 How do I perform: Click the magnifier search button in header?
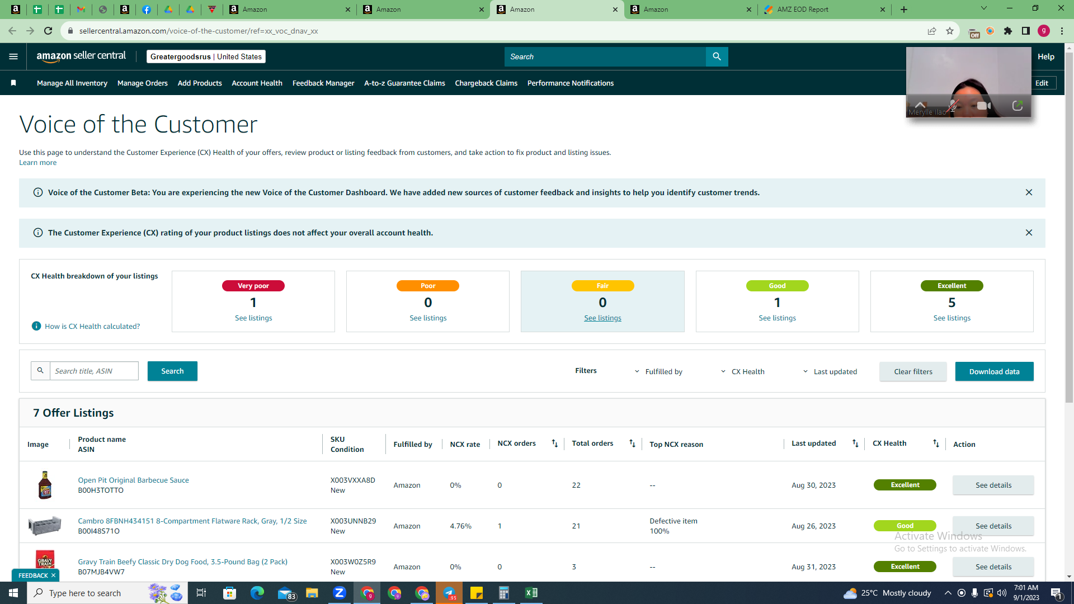click(717, 56)
